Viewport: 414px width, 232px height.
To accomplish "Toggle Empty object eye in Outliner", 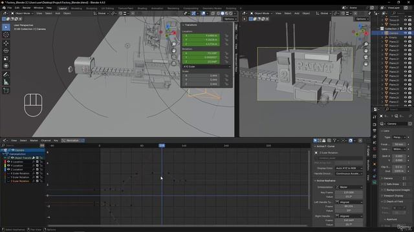I will point(406,37).
